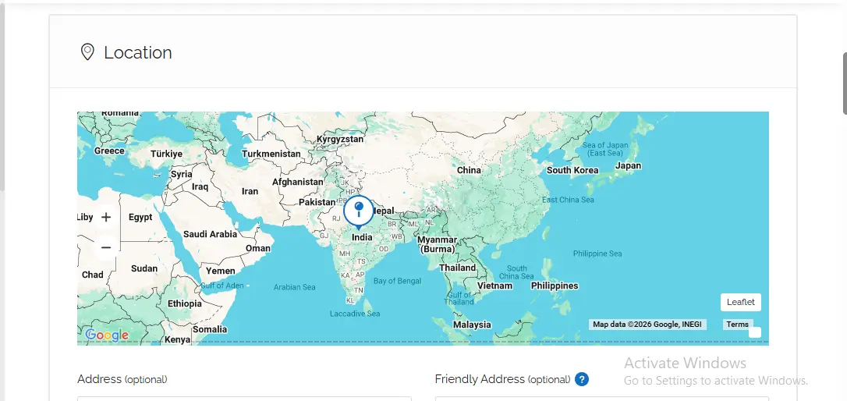Zoom in the map with plus button
Screen dimensions: 847x401
tap(106, 217)
